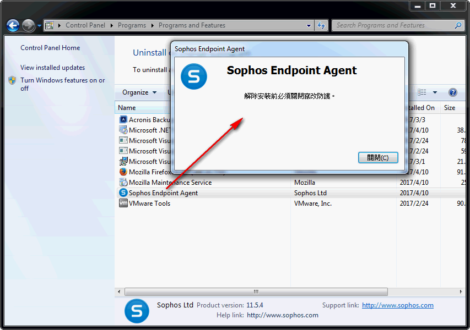
Task: Click the search magnifier icon
Action: [458, 25]
